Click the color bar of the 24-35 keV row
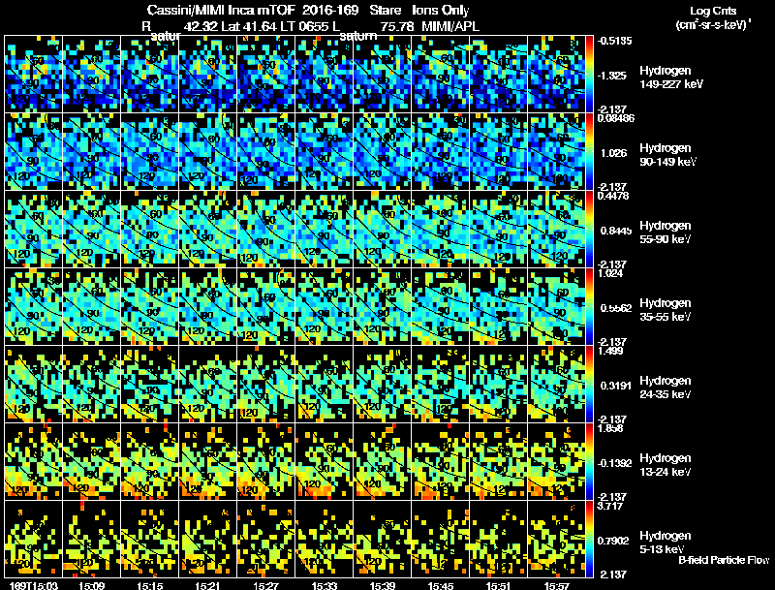Screen dimensions: 775x590 (x=589, y=384)
